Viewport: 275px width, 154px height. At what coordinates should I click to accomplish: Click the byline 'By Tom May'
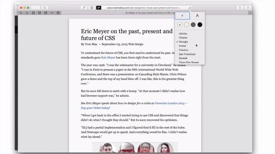pyautogui.click(x=89, y=44)
